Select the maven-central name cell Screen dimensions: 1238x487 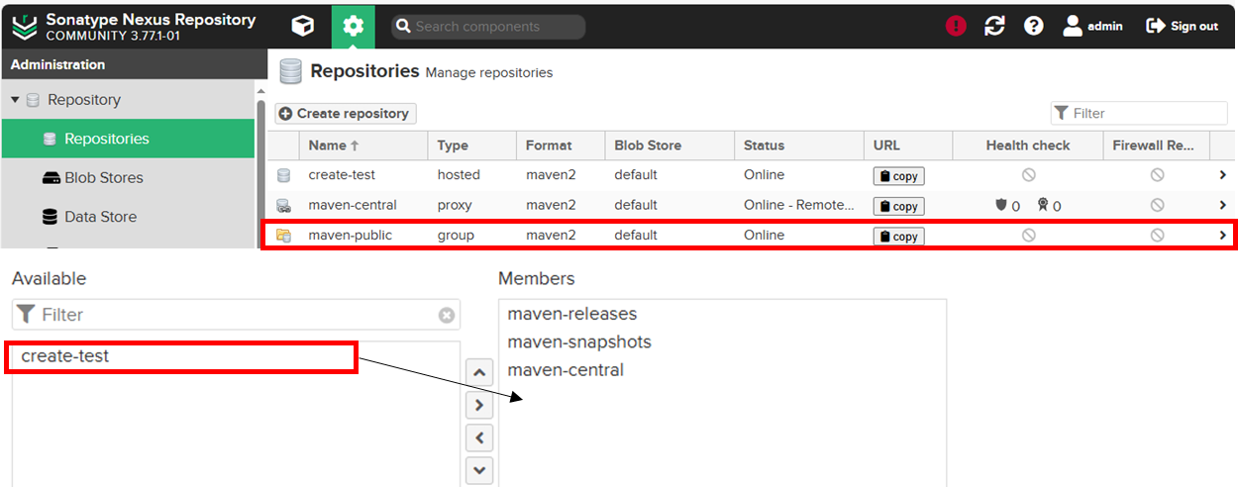point(362,205)
